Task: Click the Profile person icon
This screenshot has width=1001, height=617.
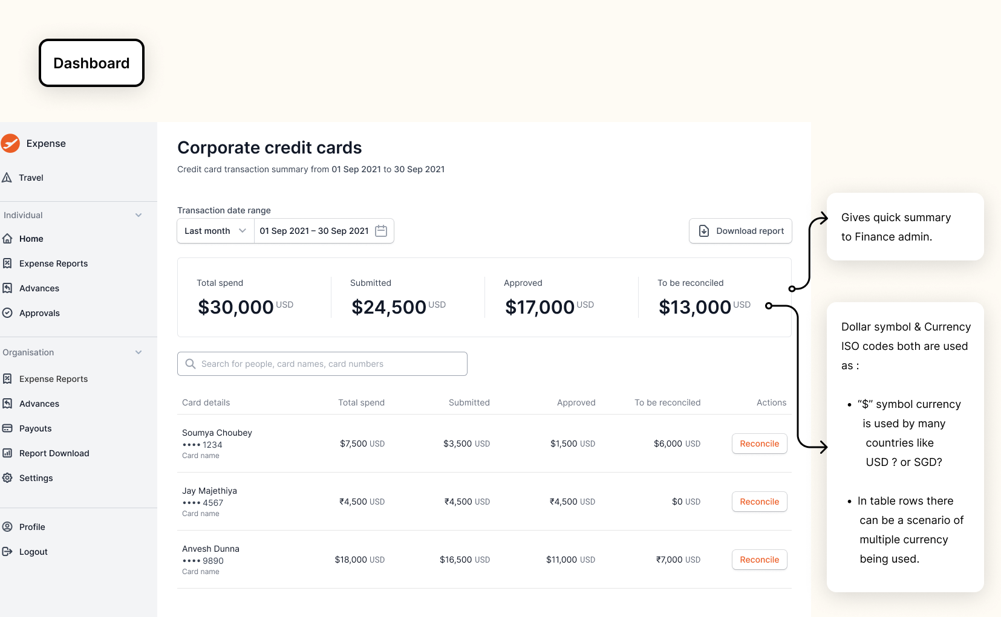Action: pos(7,527)
